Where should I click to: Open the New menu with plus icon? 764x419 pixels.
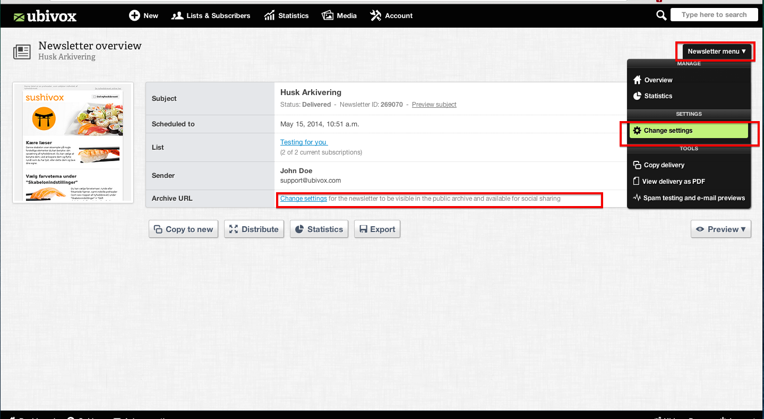(143, 15)
